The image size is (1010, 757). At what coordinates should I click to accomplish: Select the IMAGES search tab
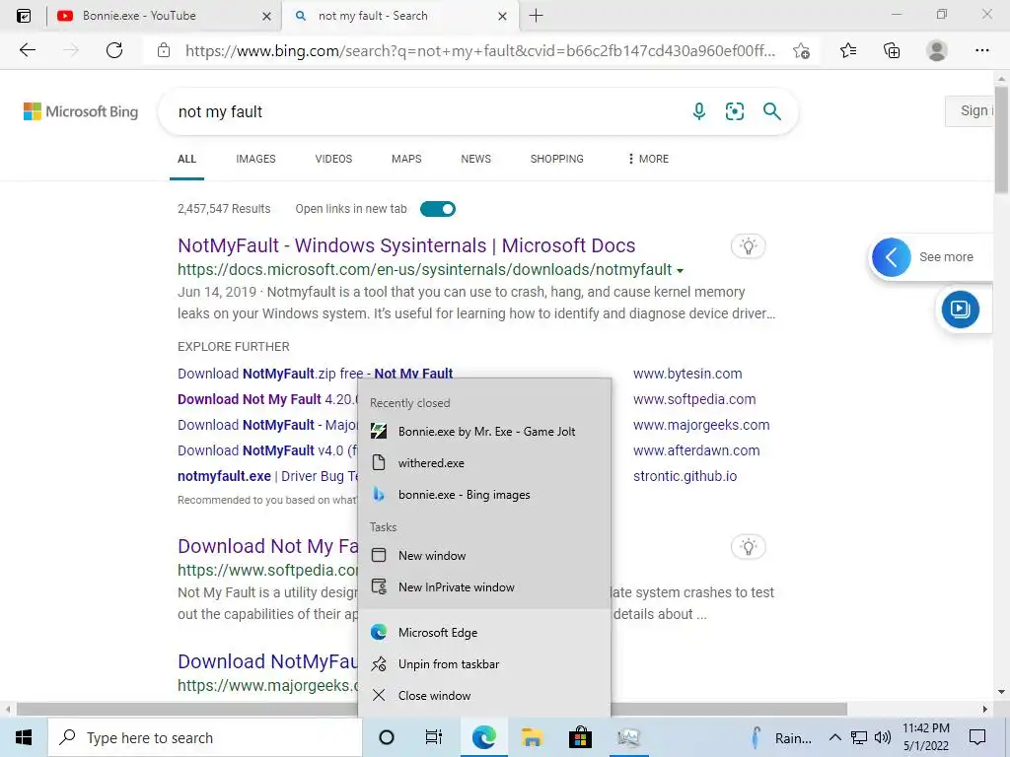tap(255, 159)
